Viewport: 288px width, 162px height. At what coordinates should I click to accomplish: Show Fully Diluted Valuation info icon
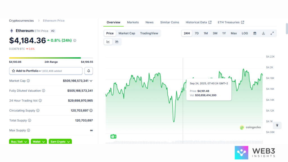pyautogui.click(x=44, y=91)
